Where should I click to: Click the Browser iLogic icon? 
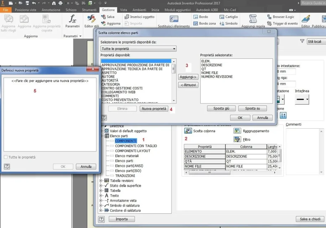pyautogui.click(x=269, y=17)
